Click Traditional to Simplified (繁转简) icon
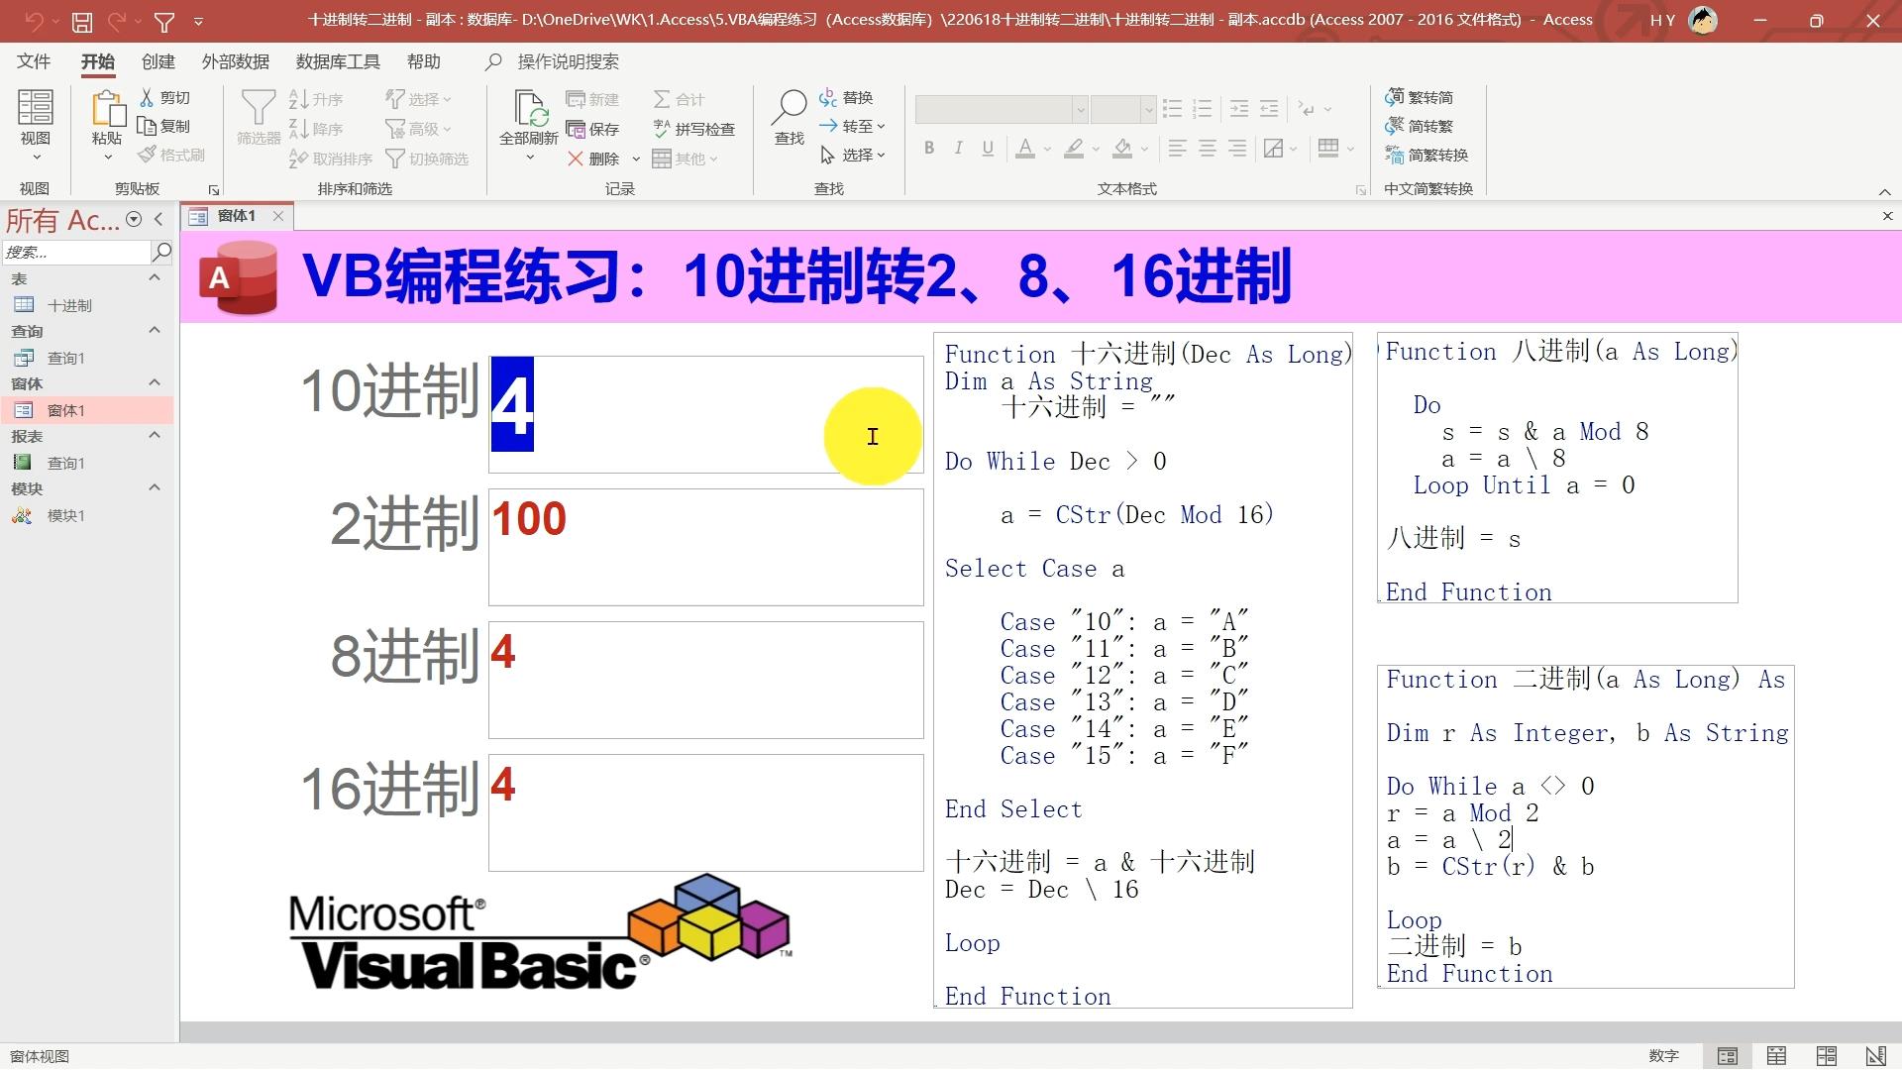 pyautogui.click(x=1395, y=97)
